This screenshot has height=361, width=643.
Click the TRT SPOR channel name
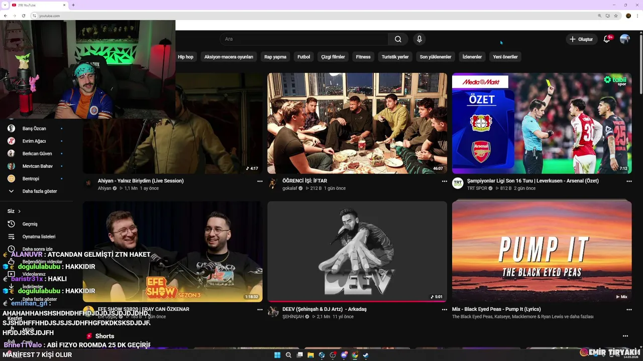pos(477,189)
